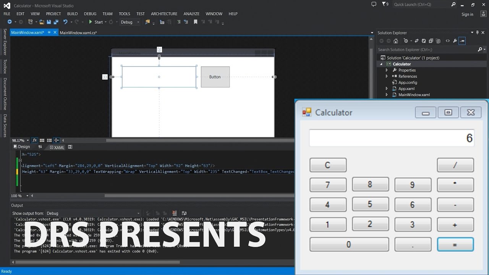Open the BUILD menu
Viewport: 489px width, 275px height.
click(x=72, y=14)
